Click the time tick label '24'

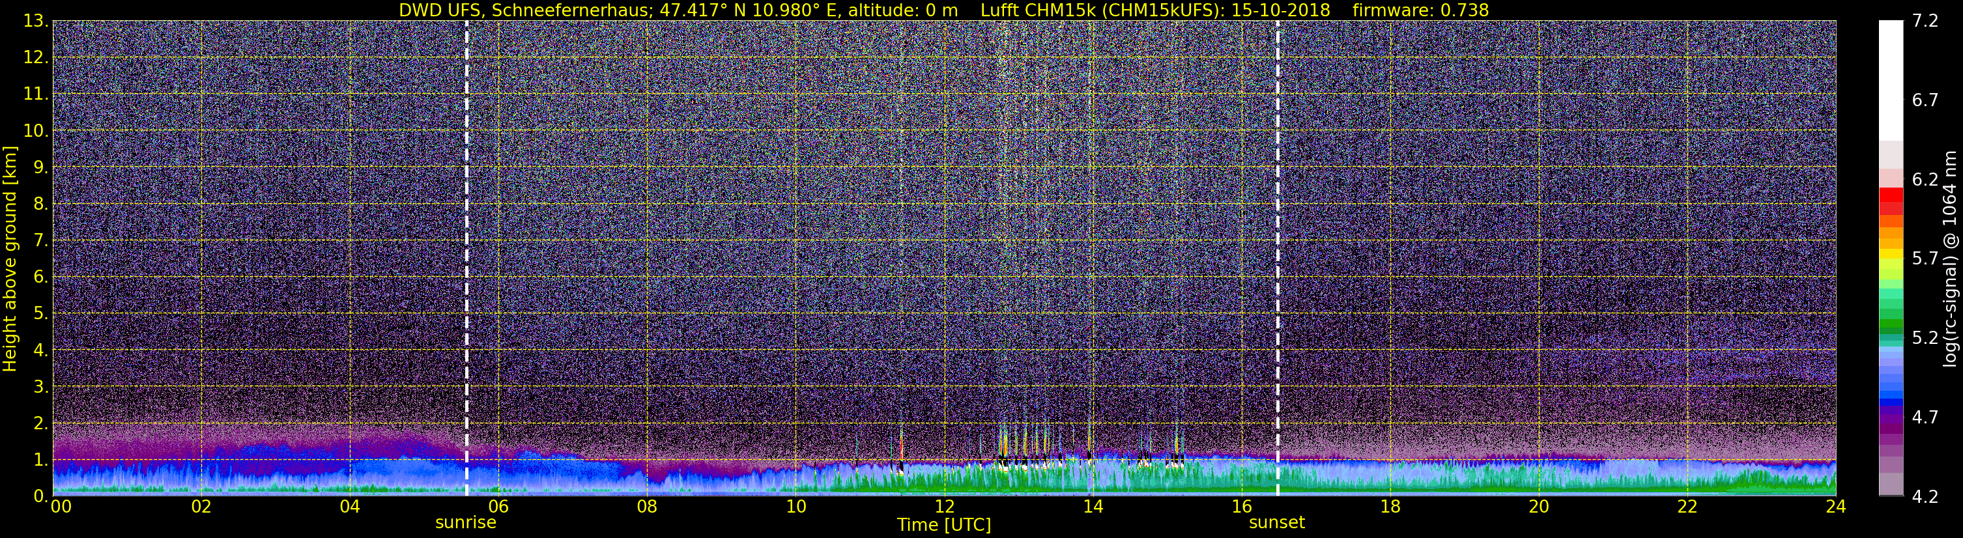pyautogui.click(x=1836, y=507)
